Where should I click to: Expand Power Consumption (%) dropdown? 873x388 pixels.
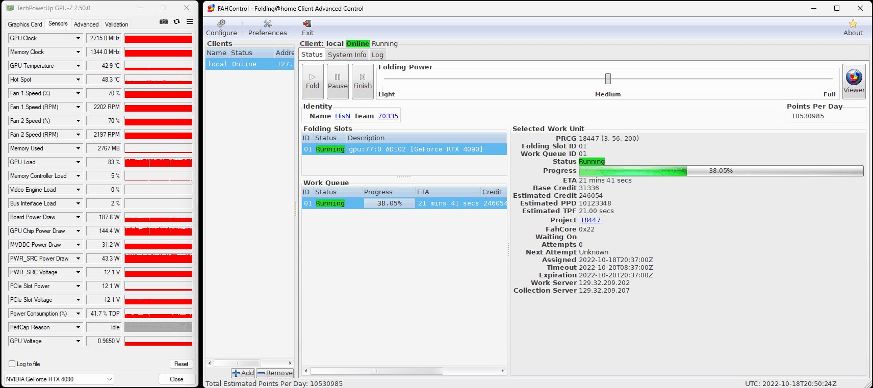(78, 314)
